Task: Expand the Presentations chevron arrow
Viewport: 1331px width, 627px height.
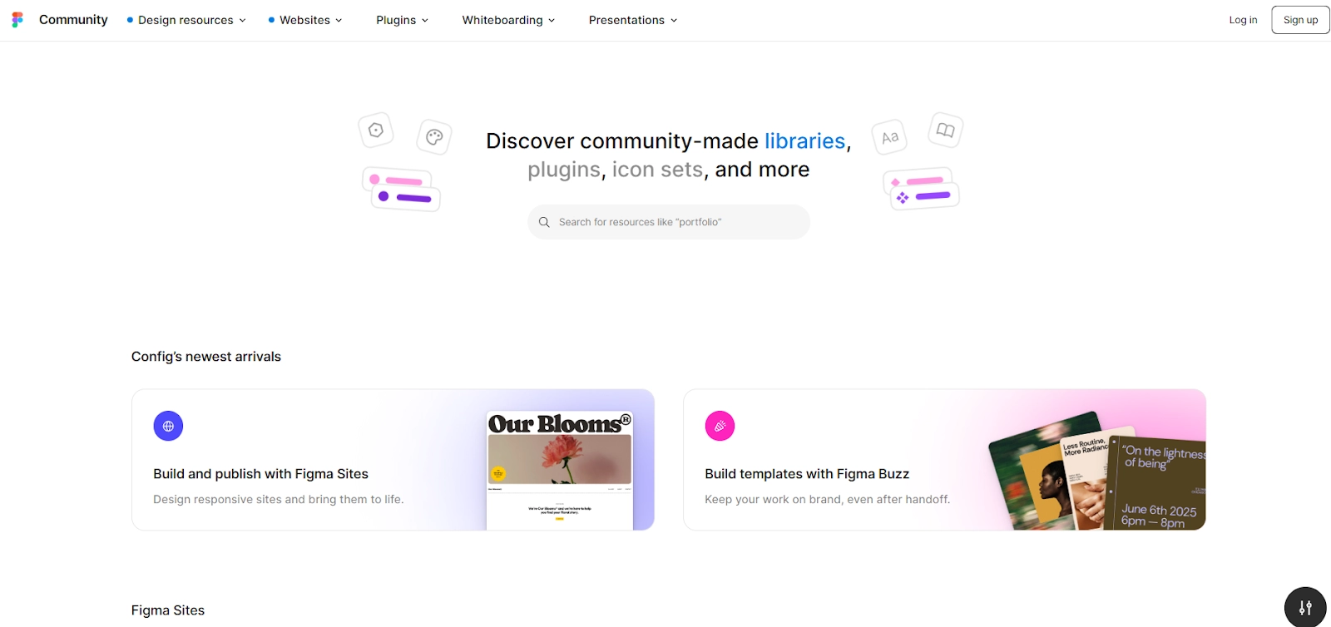Action: [674, 21]
